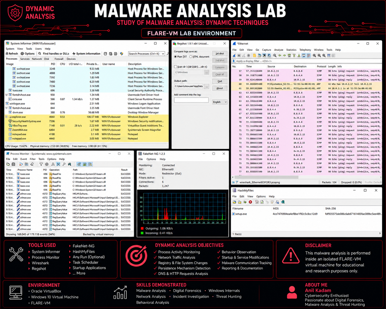Click Find handles or DLLs magnifier button
This screenshot has height=309, width=386.
pos(54,54)
